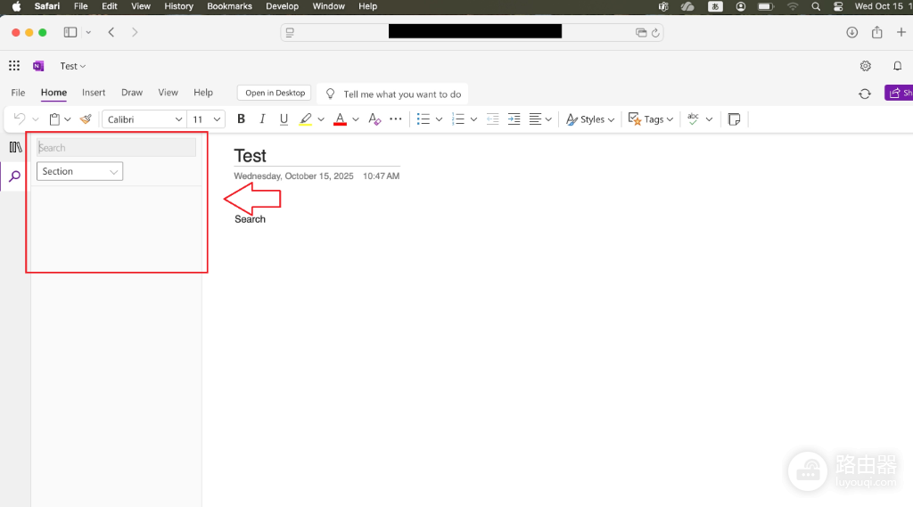Expand the Paste options arrow
Viewport: 913px width, 507px height.
point(68,119)
